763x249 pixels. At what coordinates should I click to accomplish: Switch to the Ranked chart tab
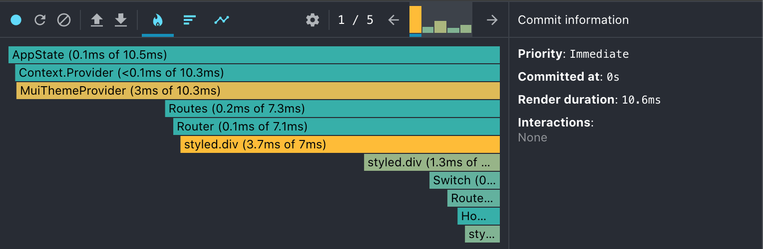189,20
